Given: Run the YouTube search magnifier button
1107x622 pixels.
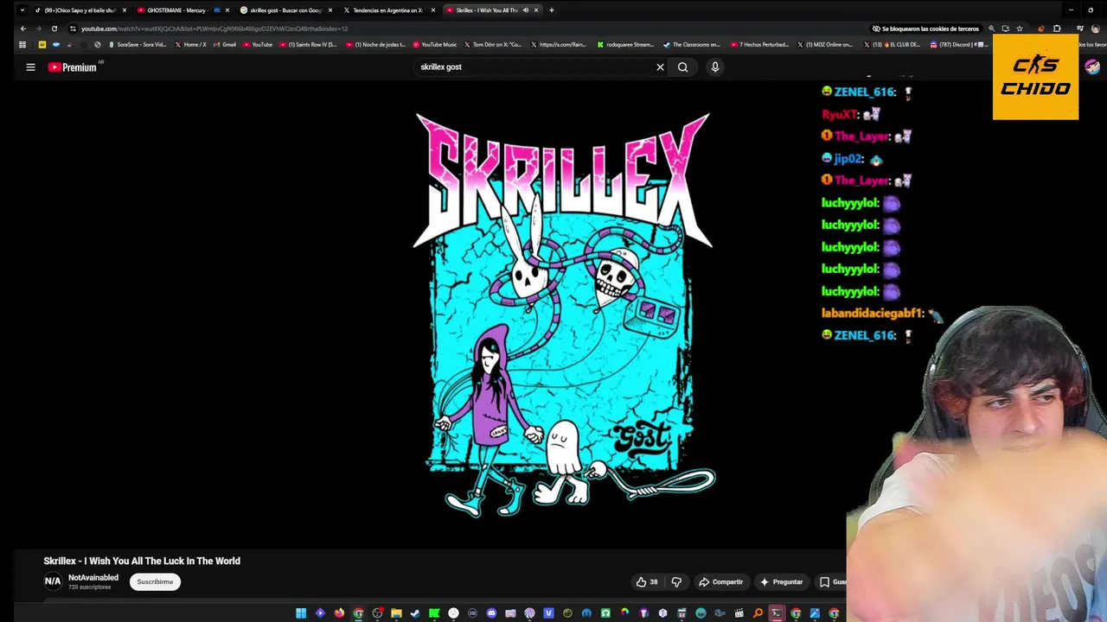Looking at the screenshot, I should 683,67.
